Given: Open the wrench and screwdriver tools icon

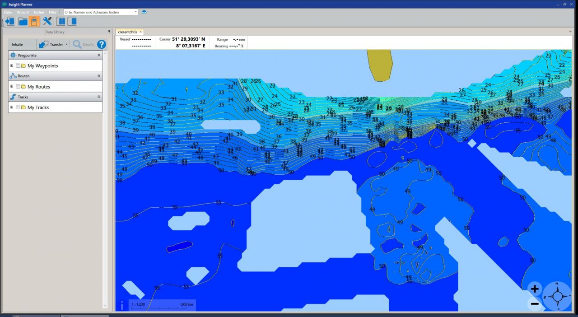Looking at the screenshot, I should (47, 21).
